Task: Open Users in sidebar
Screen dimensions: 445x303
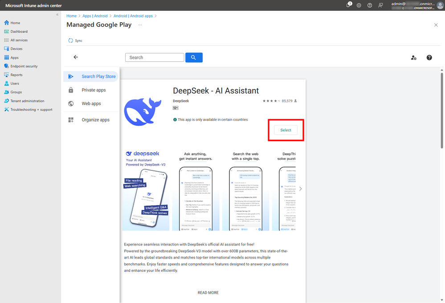Action: click(12, 83)
